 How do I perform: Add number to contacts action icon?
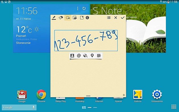click(x=72, y=56)
